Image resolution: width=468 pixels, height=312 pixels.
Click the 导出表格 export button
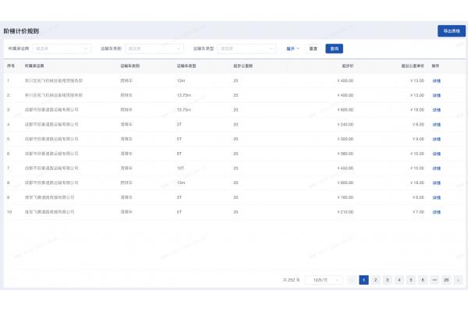coord(451,31)
